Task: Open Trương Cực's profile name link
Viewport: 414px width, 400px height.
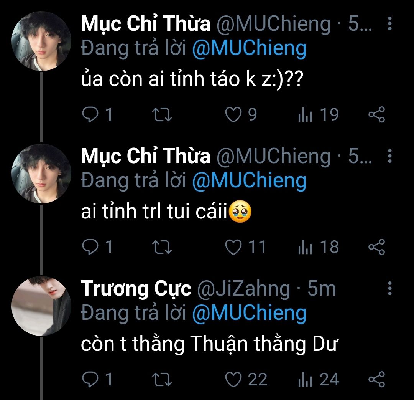Action: (x=136, y=289)
